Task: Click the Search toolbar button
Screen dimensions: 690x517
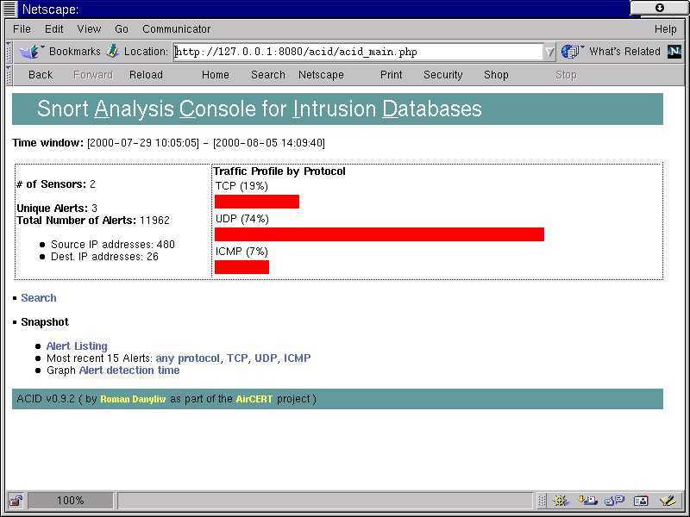Action: pos(268,75)
